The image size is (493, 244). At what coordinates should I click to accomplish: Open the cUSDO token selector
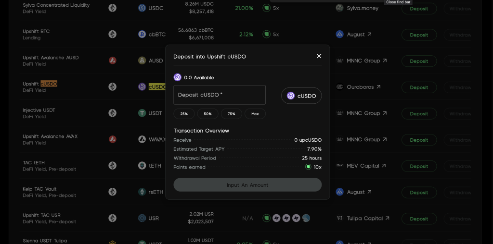301,96
